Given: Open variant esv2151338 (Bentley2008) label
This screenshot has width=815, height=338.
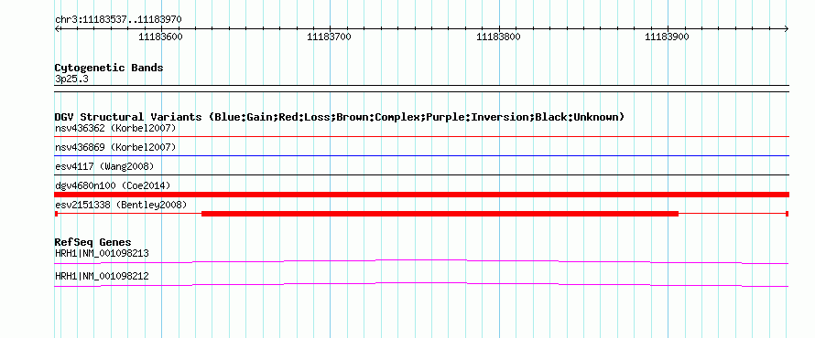Looking at the screenshot, I should pyautogui.click(x=121, y=205).
